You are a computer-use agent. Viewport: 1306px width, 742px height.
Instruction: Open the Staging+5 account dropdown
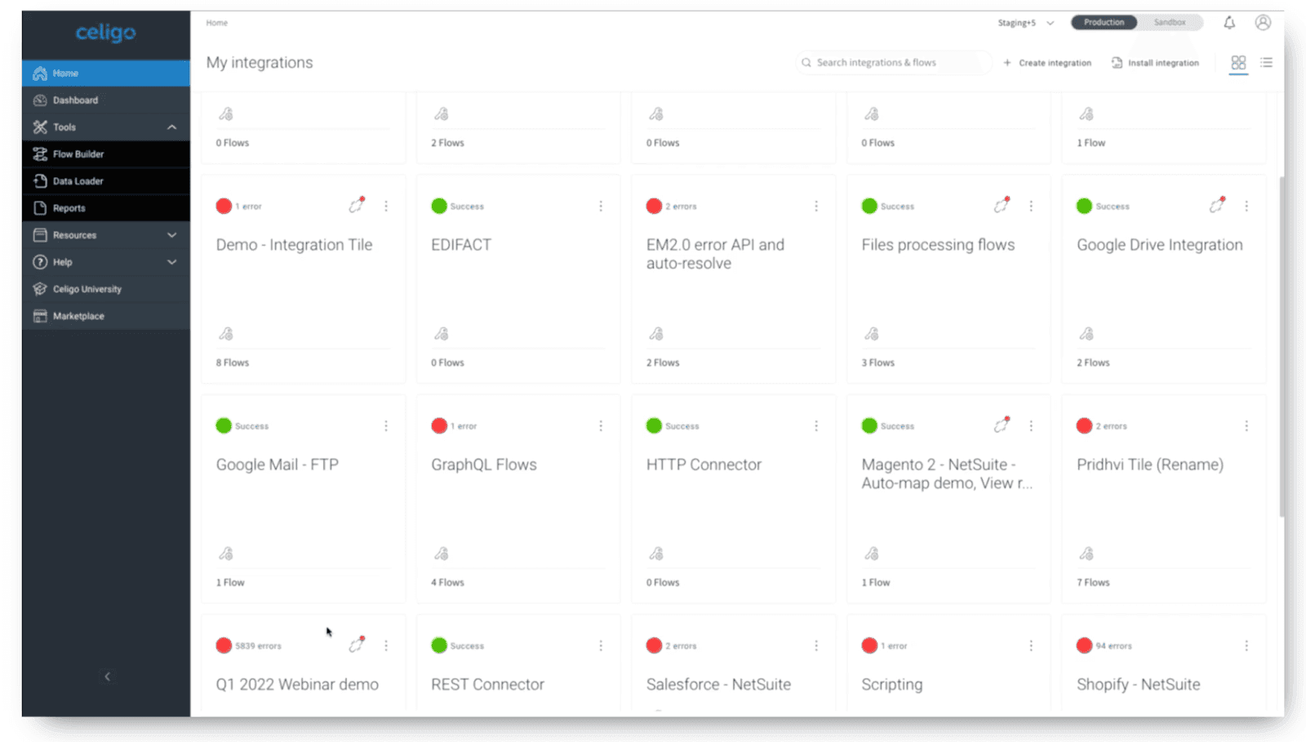click(1025, 23)
